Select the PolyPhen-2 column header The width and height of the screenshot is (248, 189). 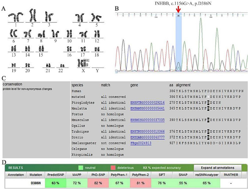140,175
